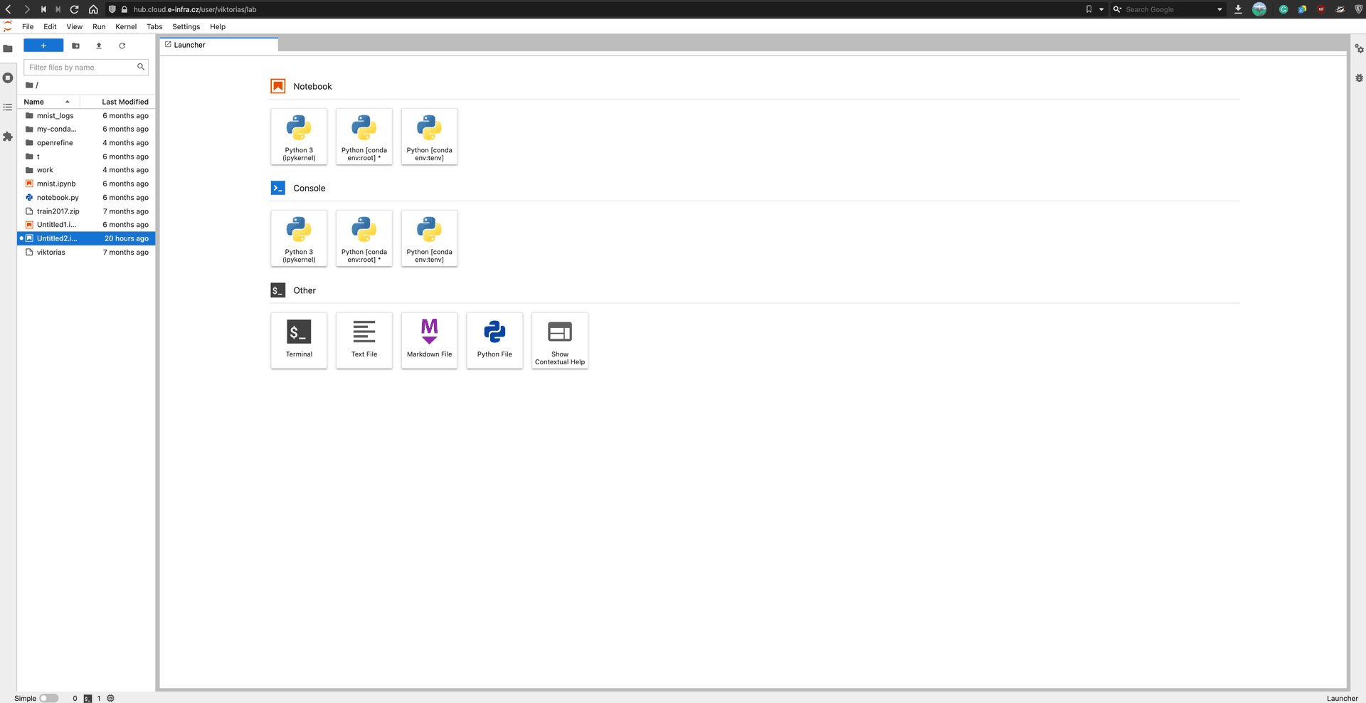The image size is (1366, 703).
Task: Open a Python [conda env:tenv] console
Action: 429,238
